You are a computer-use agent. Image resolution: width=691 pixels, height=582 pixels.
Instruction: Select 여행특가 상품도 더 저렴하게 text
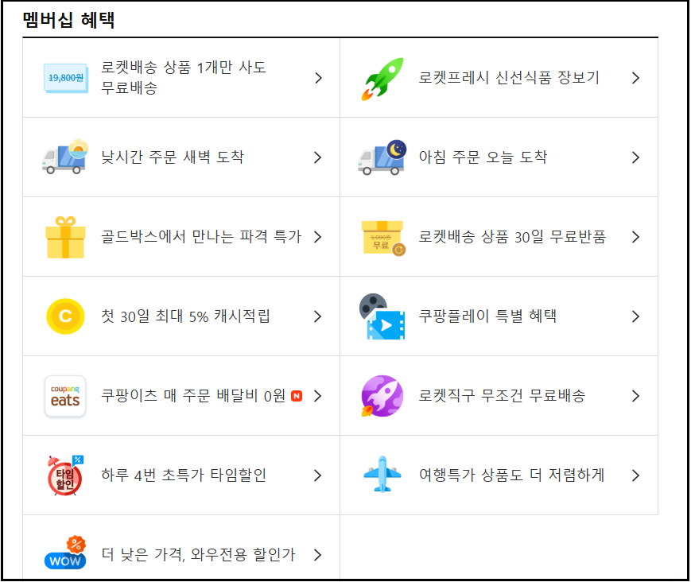511,475
